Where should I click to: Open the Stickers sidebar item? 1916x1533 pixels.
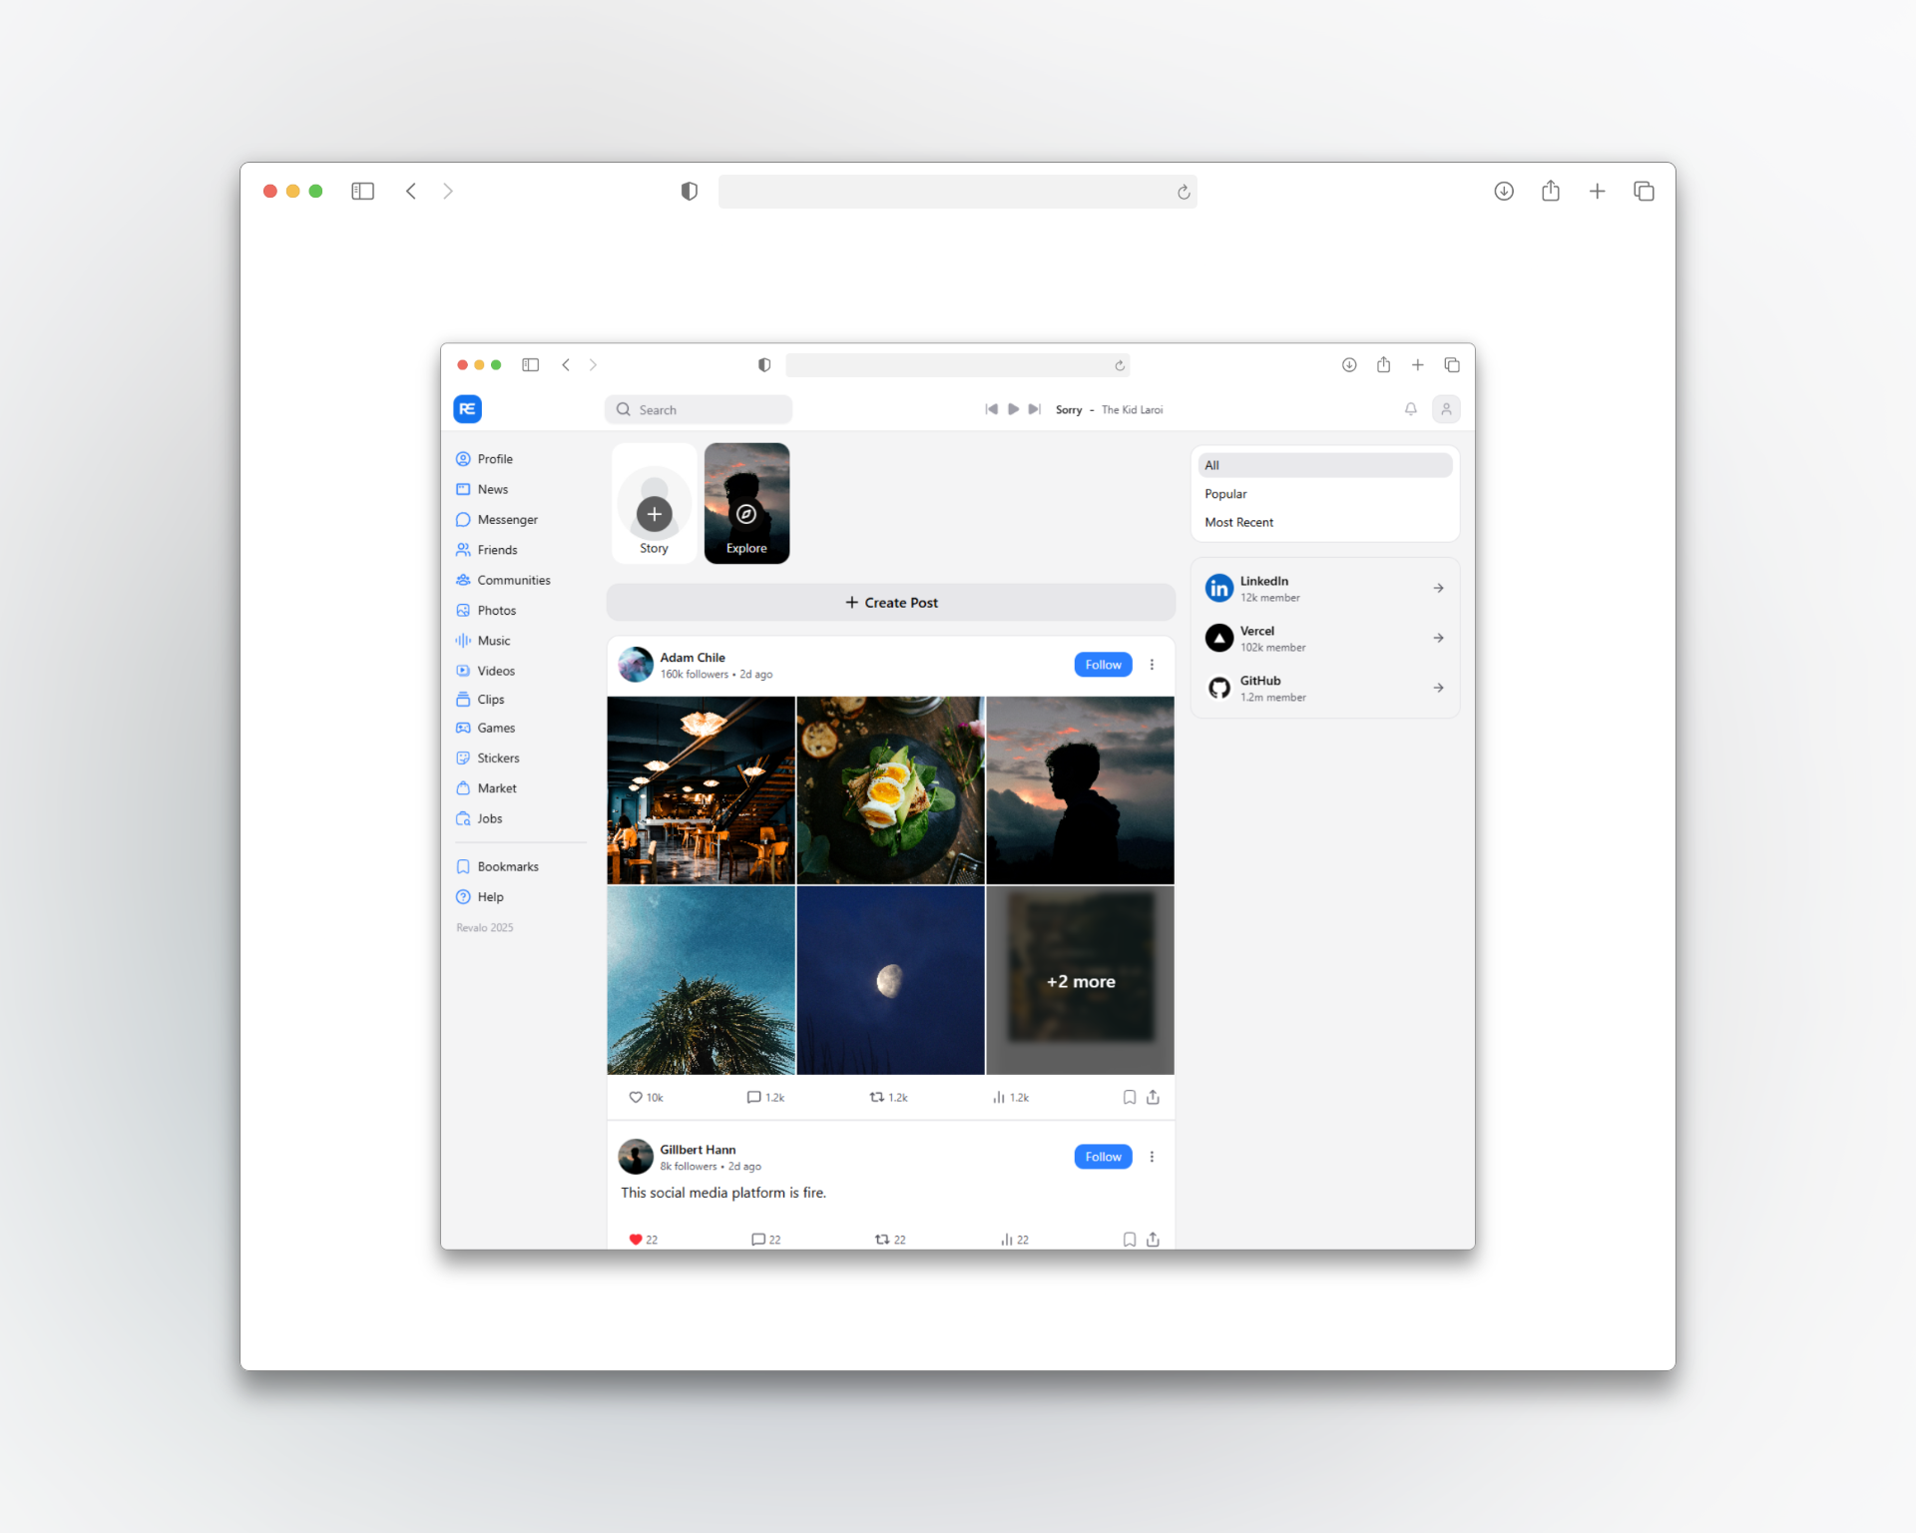[498, 759]
